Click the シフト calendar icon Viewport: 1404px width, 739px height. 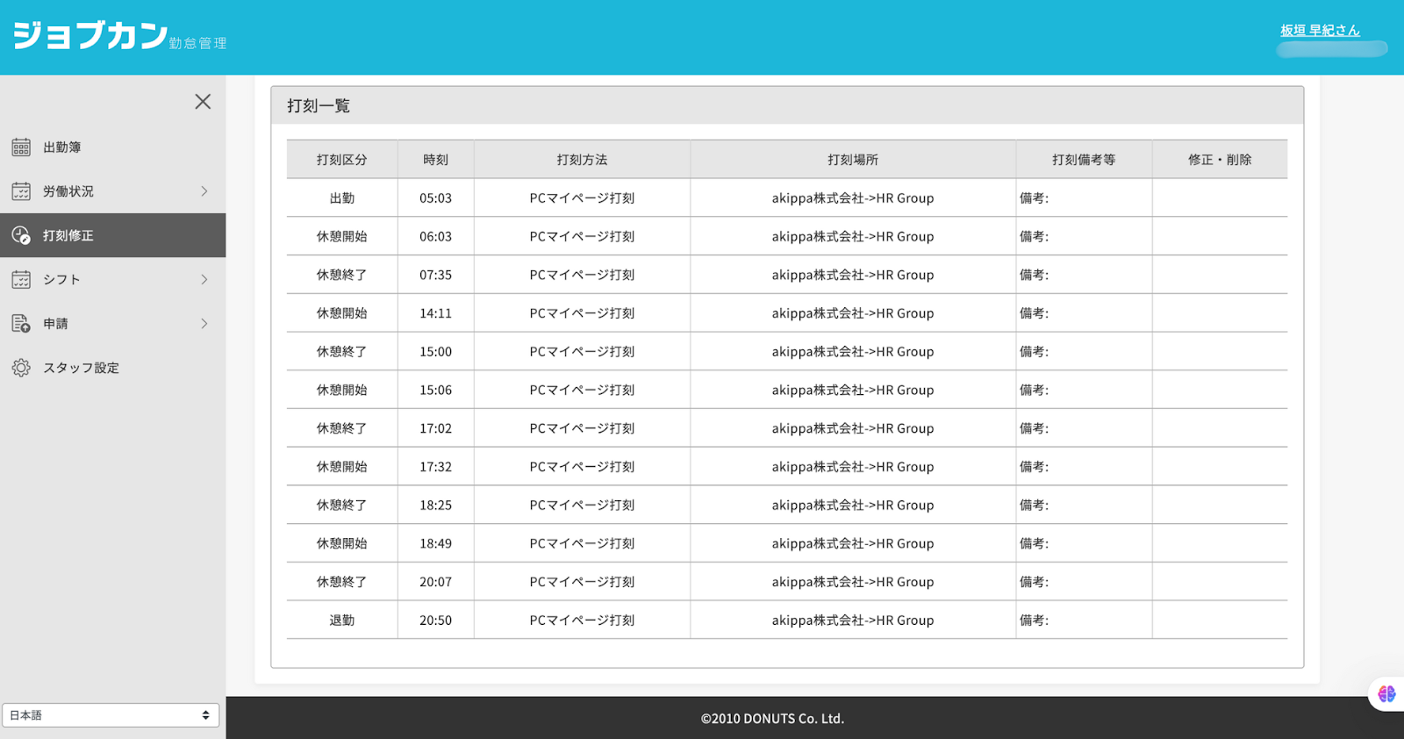21,279
